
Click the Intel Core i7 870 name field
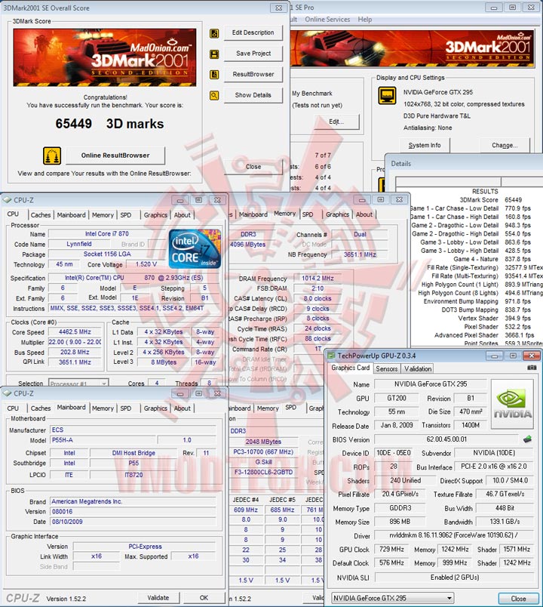tap(107, 234)
